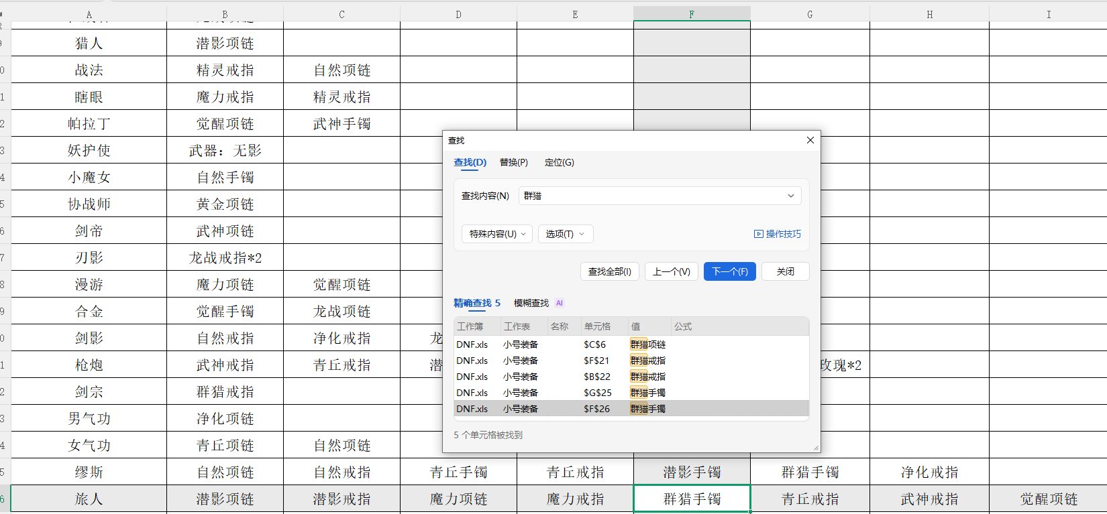This screenshot has height=514, width=1107.
Task: Switch to the 替换(P) tab
Action: 513,162
